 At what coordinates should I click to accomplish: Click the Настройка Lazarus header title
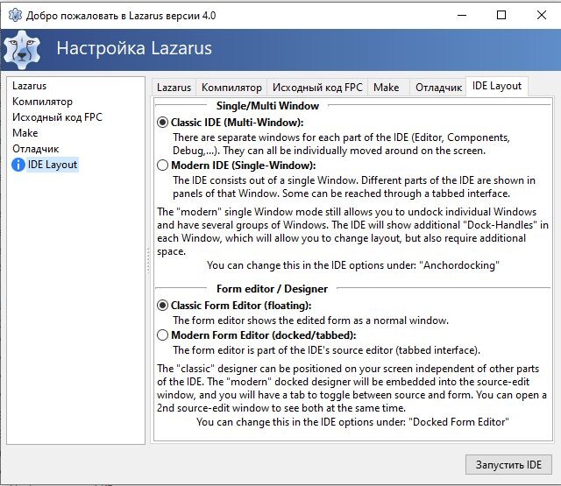[x=134, y=48]
